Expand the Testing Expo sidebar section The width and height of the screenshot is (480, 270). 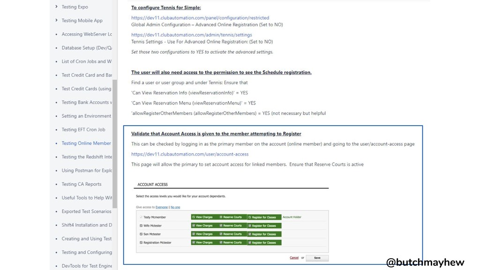56,7
